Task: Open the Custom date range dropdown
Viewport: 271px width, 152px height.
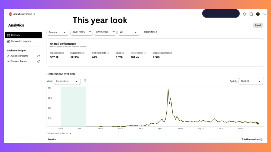Action: pyautogui.click(x=58, y=32)
